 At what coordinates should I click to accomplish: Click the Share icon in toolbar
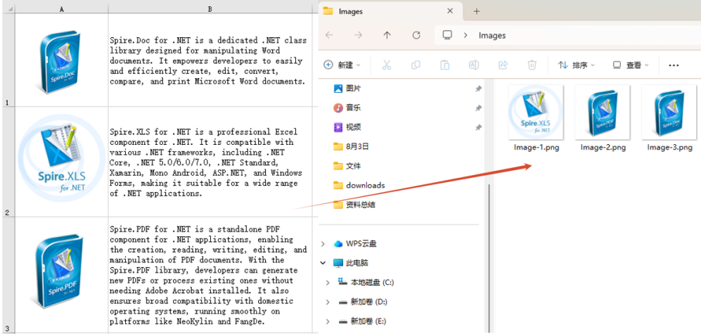click(503, 65)
